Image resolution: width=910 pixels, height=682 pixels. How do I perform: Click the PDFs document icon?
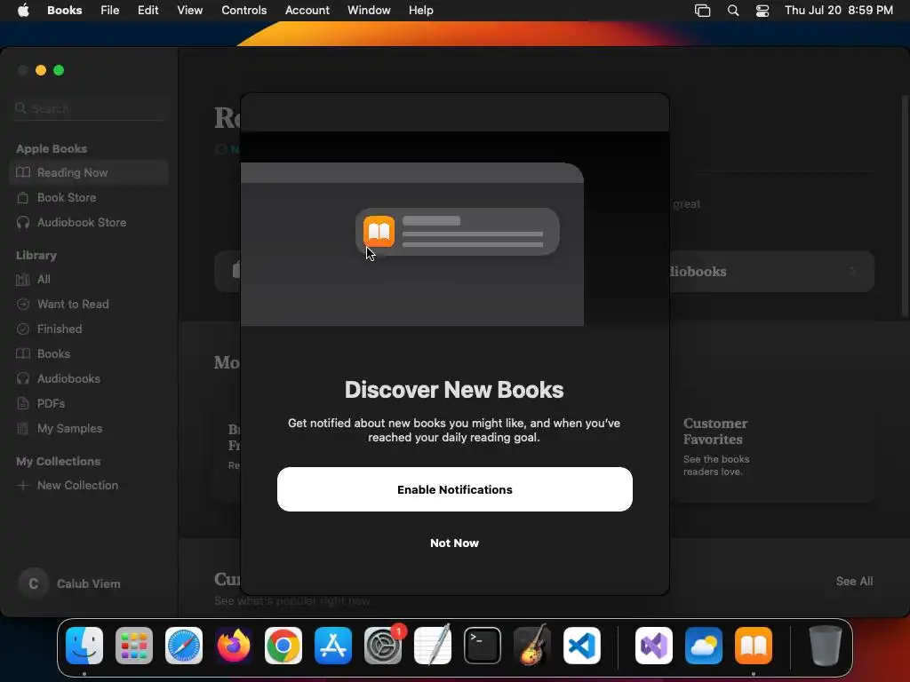(22, 404)
